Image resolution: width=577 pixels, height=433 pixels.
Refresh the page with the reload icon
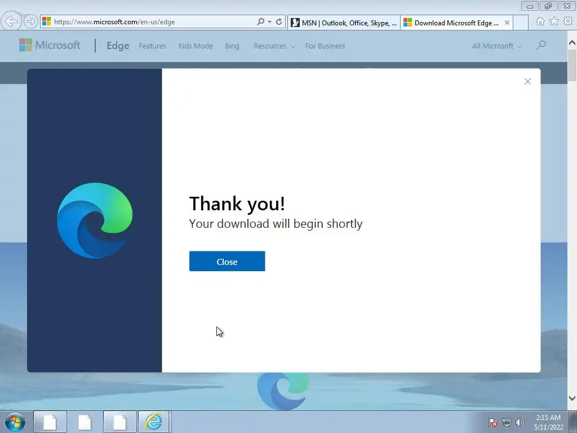[x=279, y=22]
